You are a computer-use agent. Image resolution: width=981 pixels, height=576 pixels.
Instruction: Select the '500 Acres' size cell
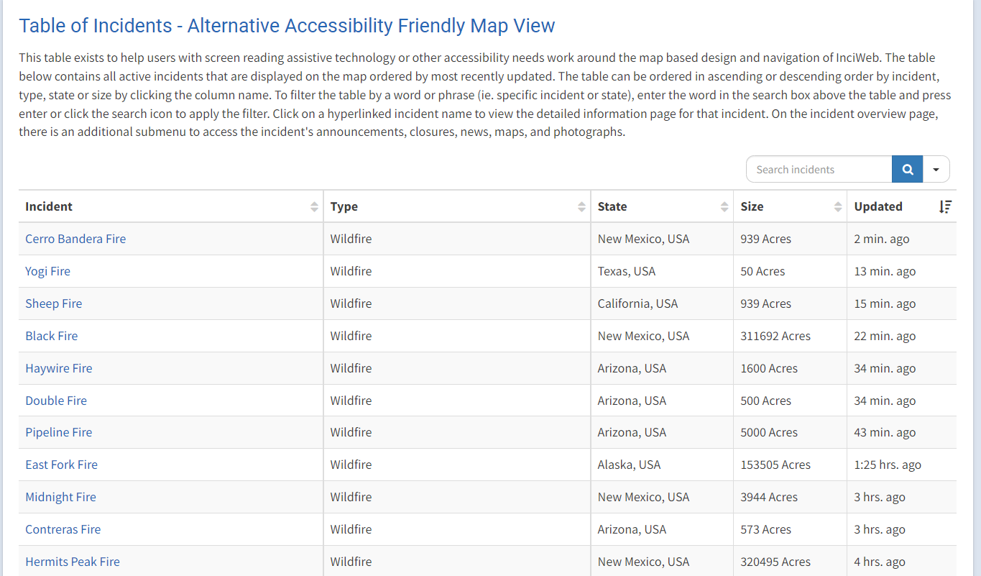click(x=790, y=401)
